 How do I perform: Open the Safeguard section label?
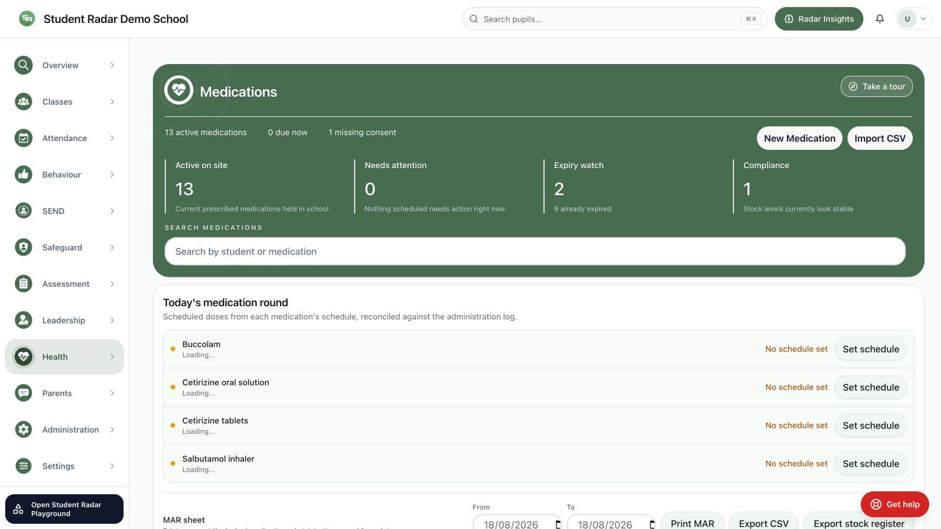(62, 247)
